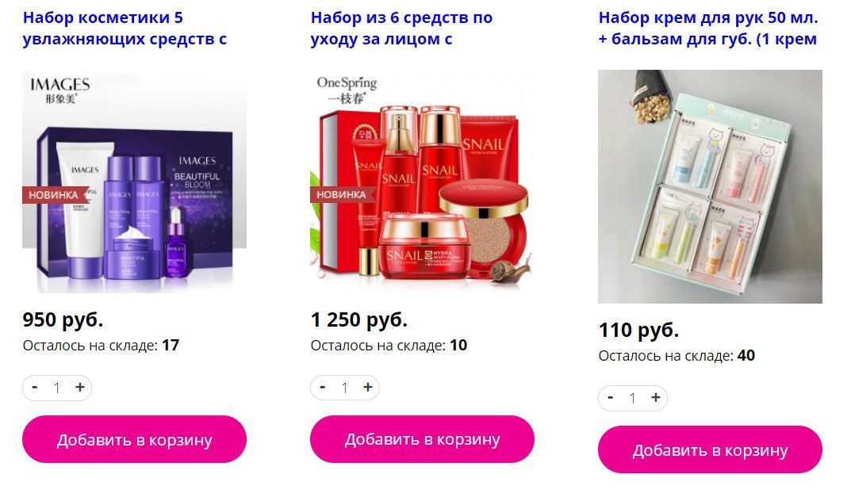Increase quantity for the 1 250 руб. set

coord(367,387)
